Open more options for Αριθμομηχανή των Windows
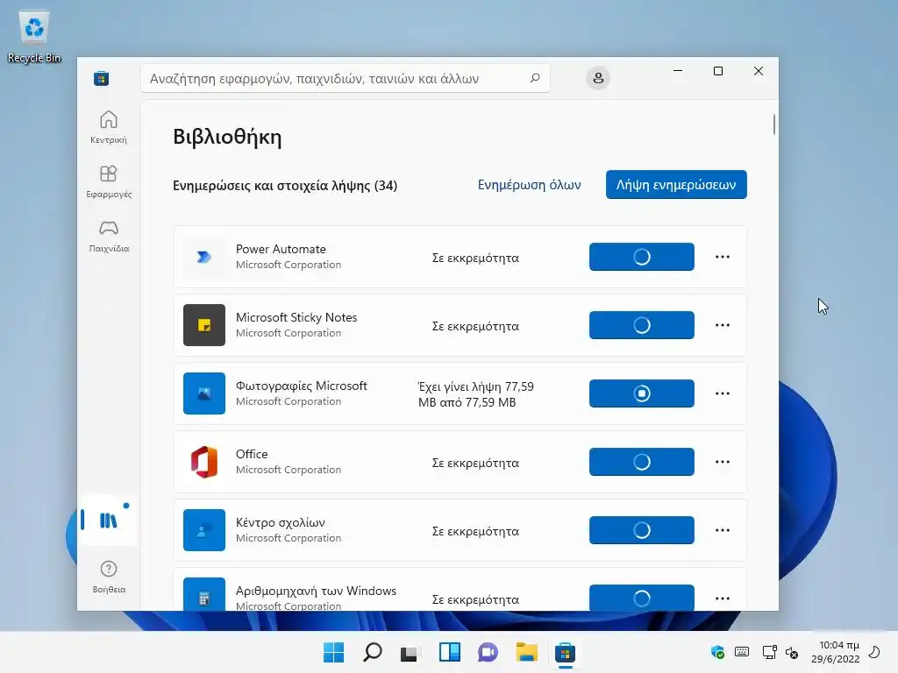 [x=723, y=598]
